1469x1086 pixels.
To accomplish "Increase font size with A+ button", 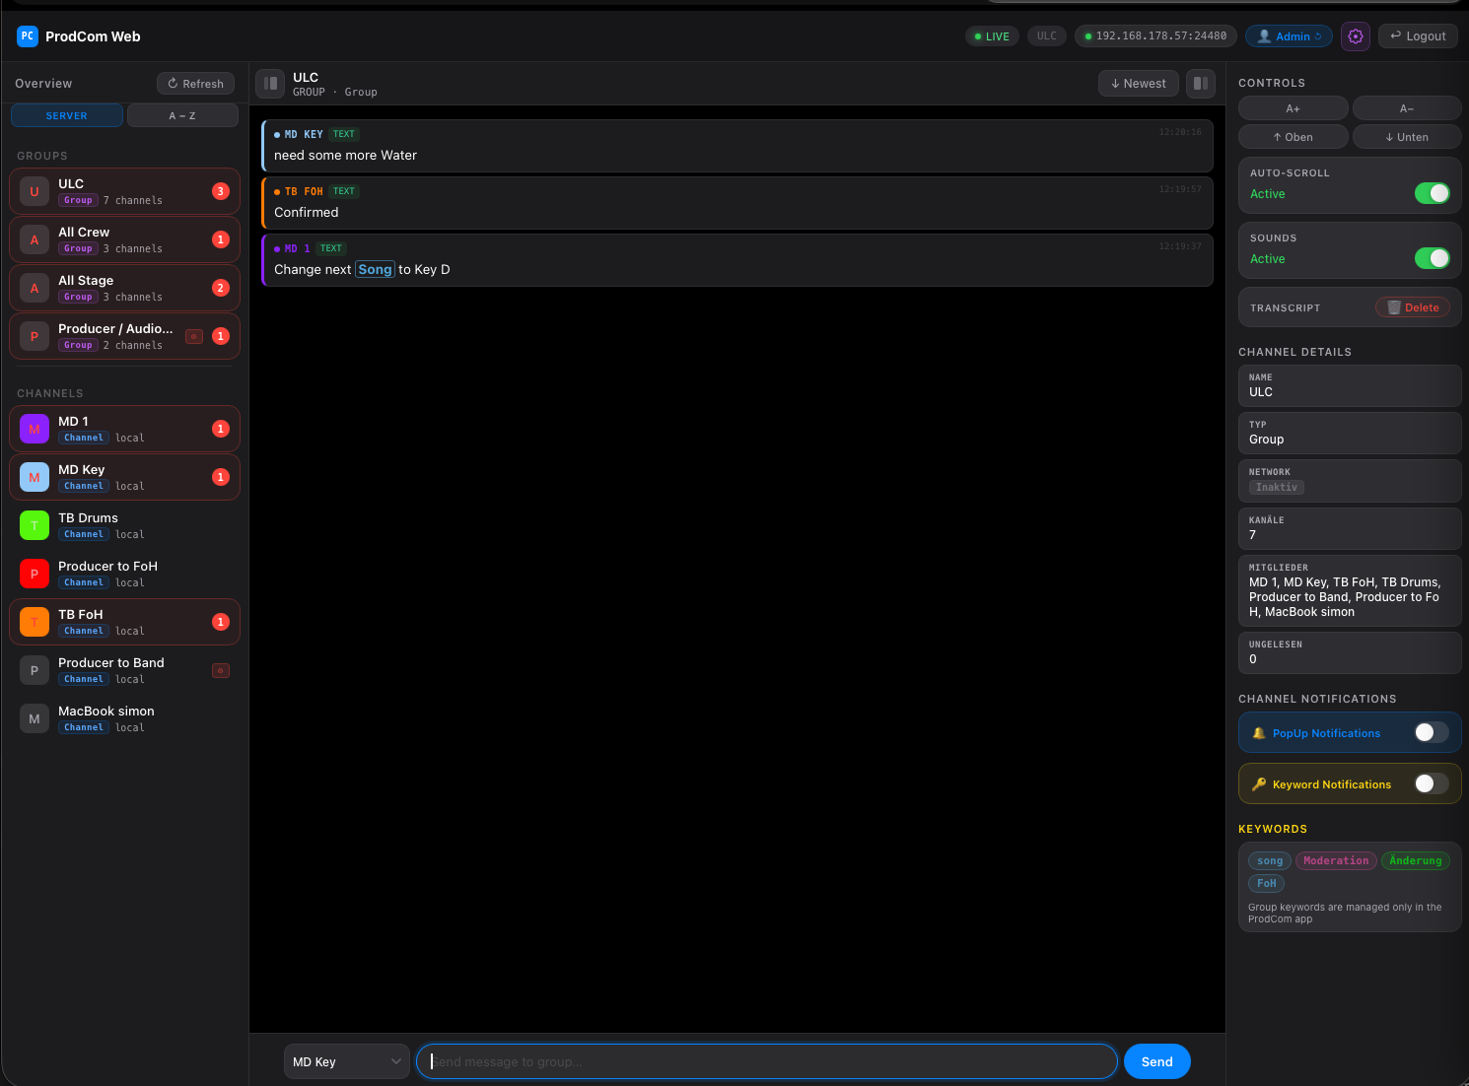I will 1293,108.
